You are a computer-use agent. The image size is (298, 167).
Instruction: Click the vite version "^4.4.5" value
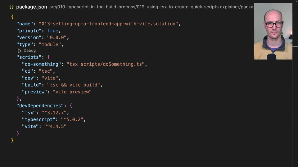[55, 126]
